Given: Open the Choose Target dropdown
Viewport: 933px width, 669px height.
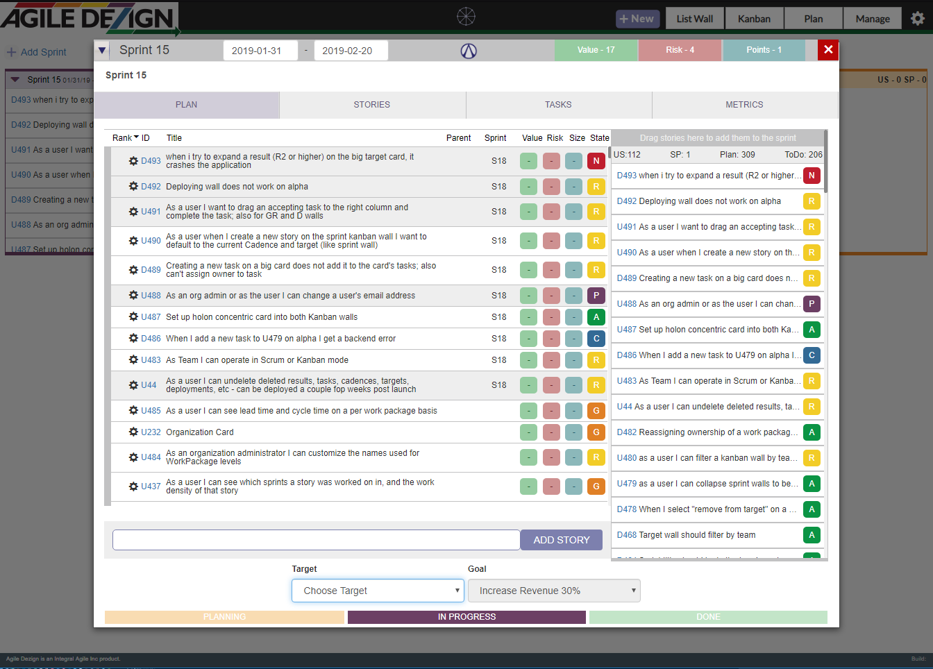Looking at the screenshot, I should 378,591.
